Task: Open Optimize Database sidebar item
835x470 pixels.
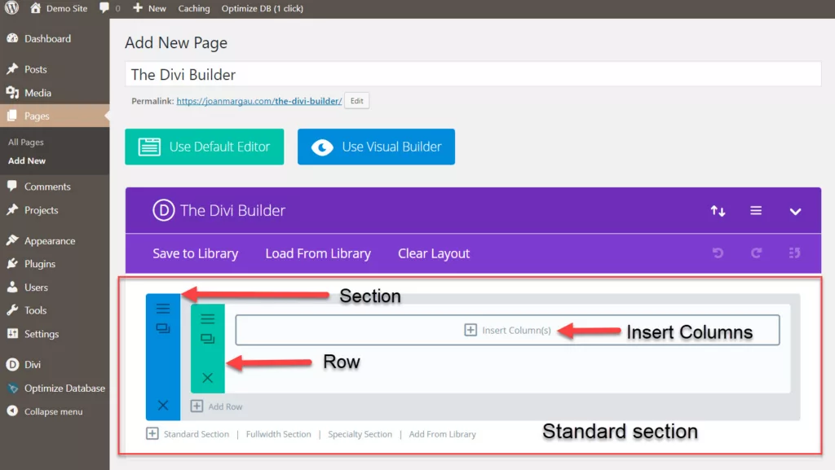Action: coord(64,388)
